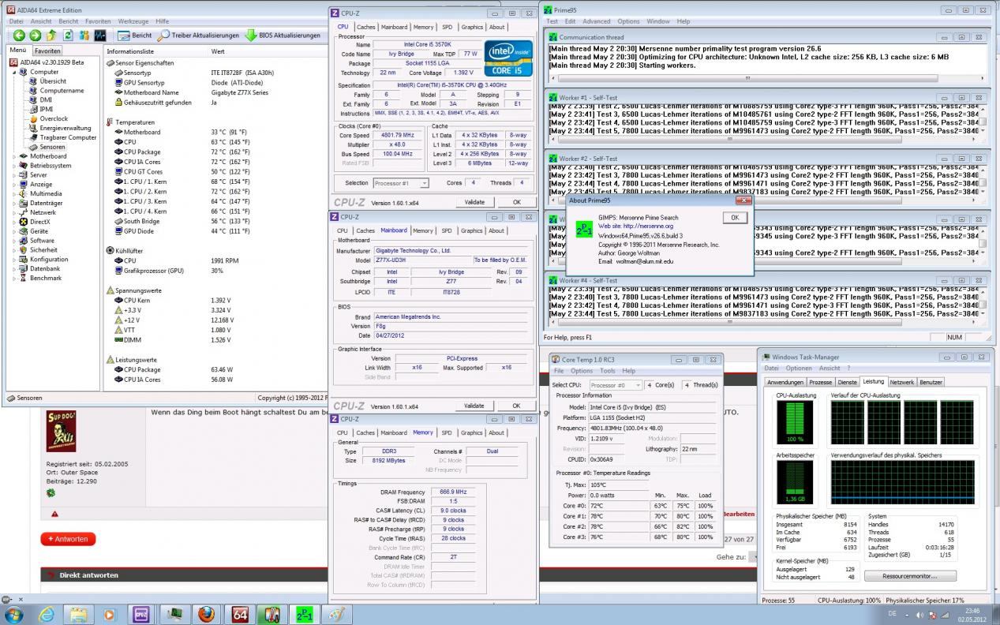Image resolution: width=1000 pixels, height=625 pixels.
Task: Click the Firefox icon in the taskbar
Action: 206,614
